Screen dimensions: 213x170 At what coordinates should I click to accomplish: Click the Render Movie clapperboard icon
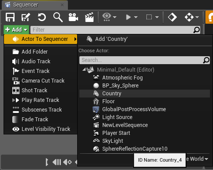[89, 17]
